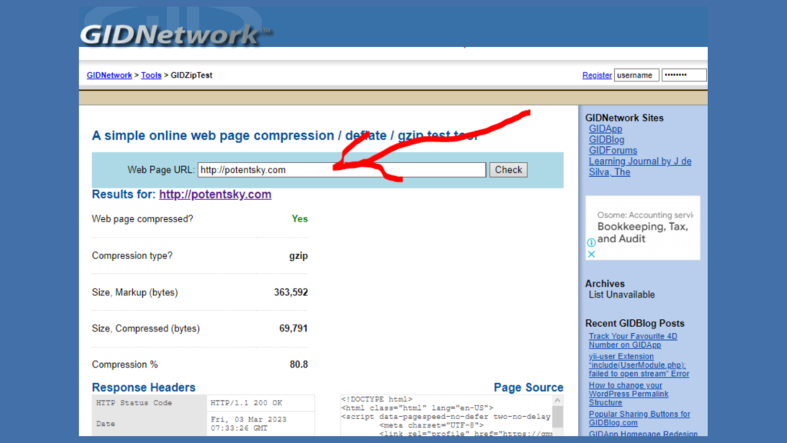Viewport: 787px width, 443px height.
Task: Open the potentsky.com results link
Action: 215,195
